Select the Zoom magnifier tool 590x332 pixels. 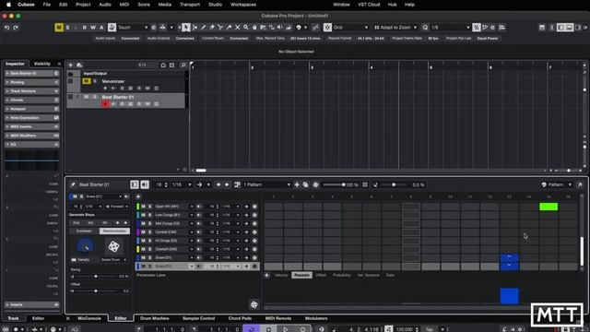coord(246,28)
